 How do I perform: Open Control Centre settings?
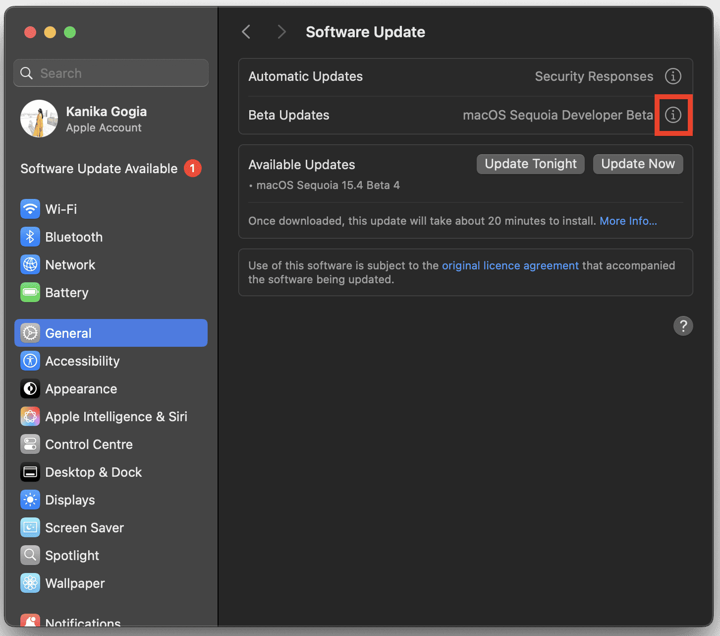[x=89, y=445]
